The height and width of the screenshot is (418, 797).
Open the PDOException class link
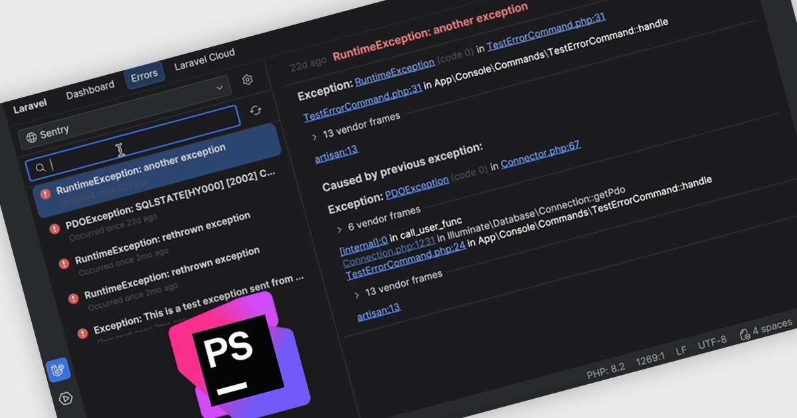click(417, 188)
